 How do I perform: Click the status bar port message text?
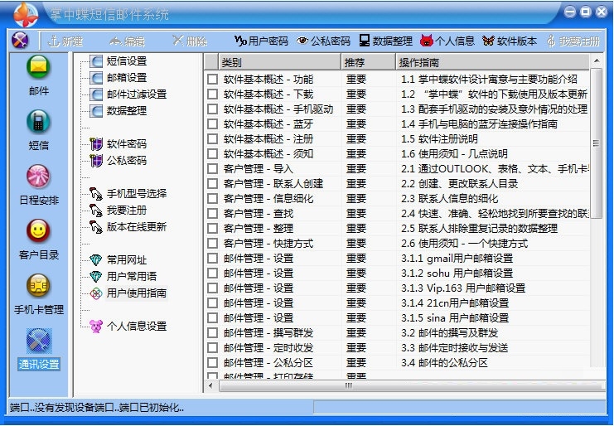(97, 408)
